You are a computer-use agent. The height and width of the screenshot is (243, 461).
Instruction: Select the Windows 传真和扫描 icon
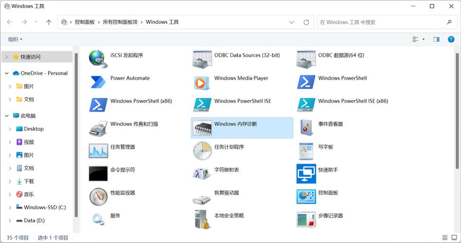98,128
